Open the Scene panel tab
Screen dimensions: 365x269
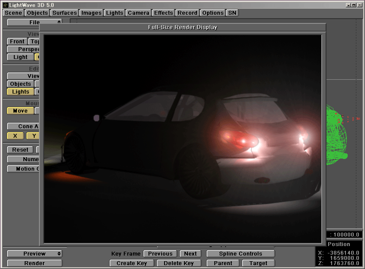point(13,13)
